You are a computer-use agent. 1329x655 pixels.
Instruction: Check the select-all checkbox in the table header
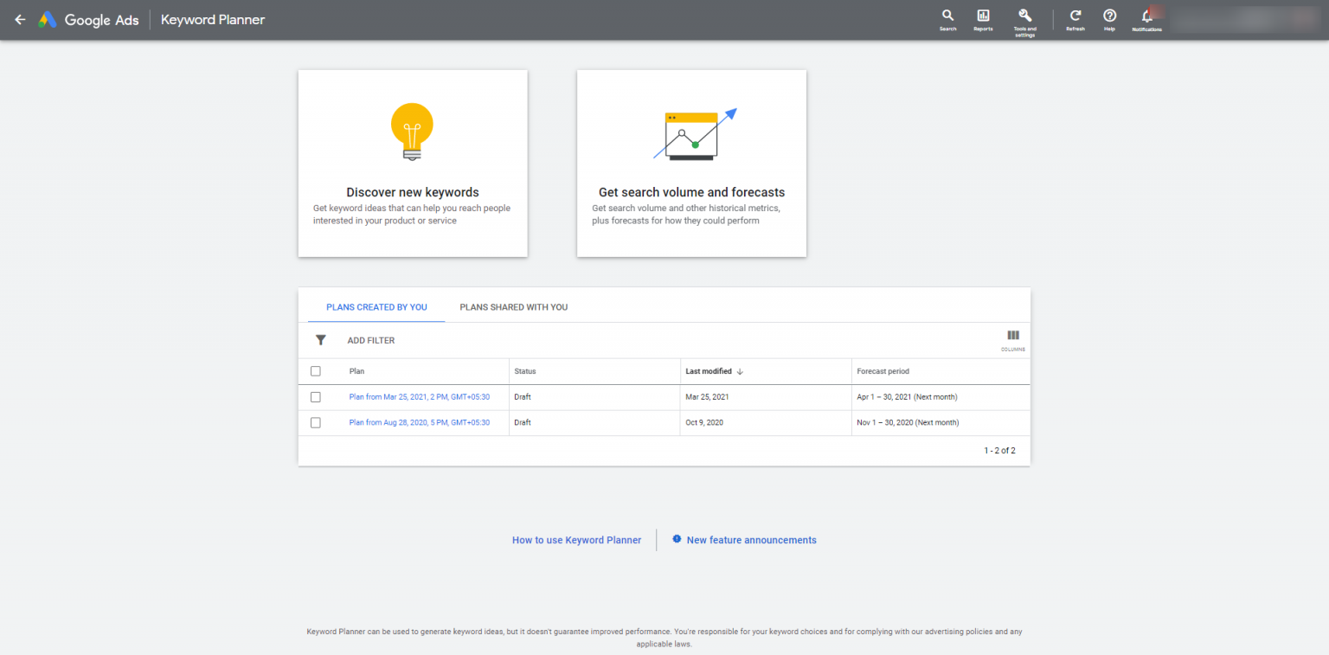click(316, 370)
